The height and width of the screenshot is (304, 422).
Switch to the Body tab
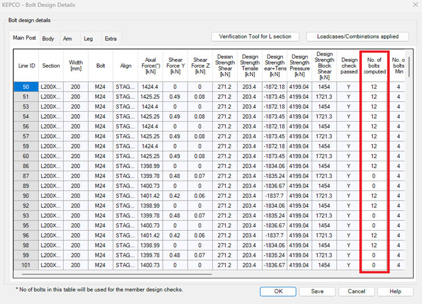48,39
